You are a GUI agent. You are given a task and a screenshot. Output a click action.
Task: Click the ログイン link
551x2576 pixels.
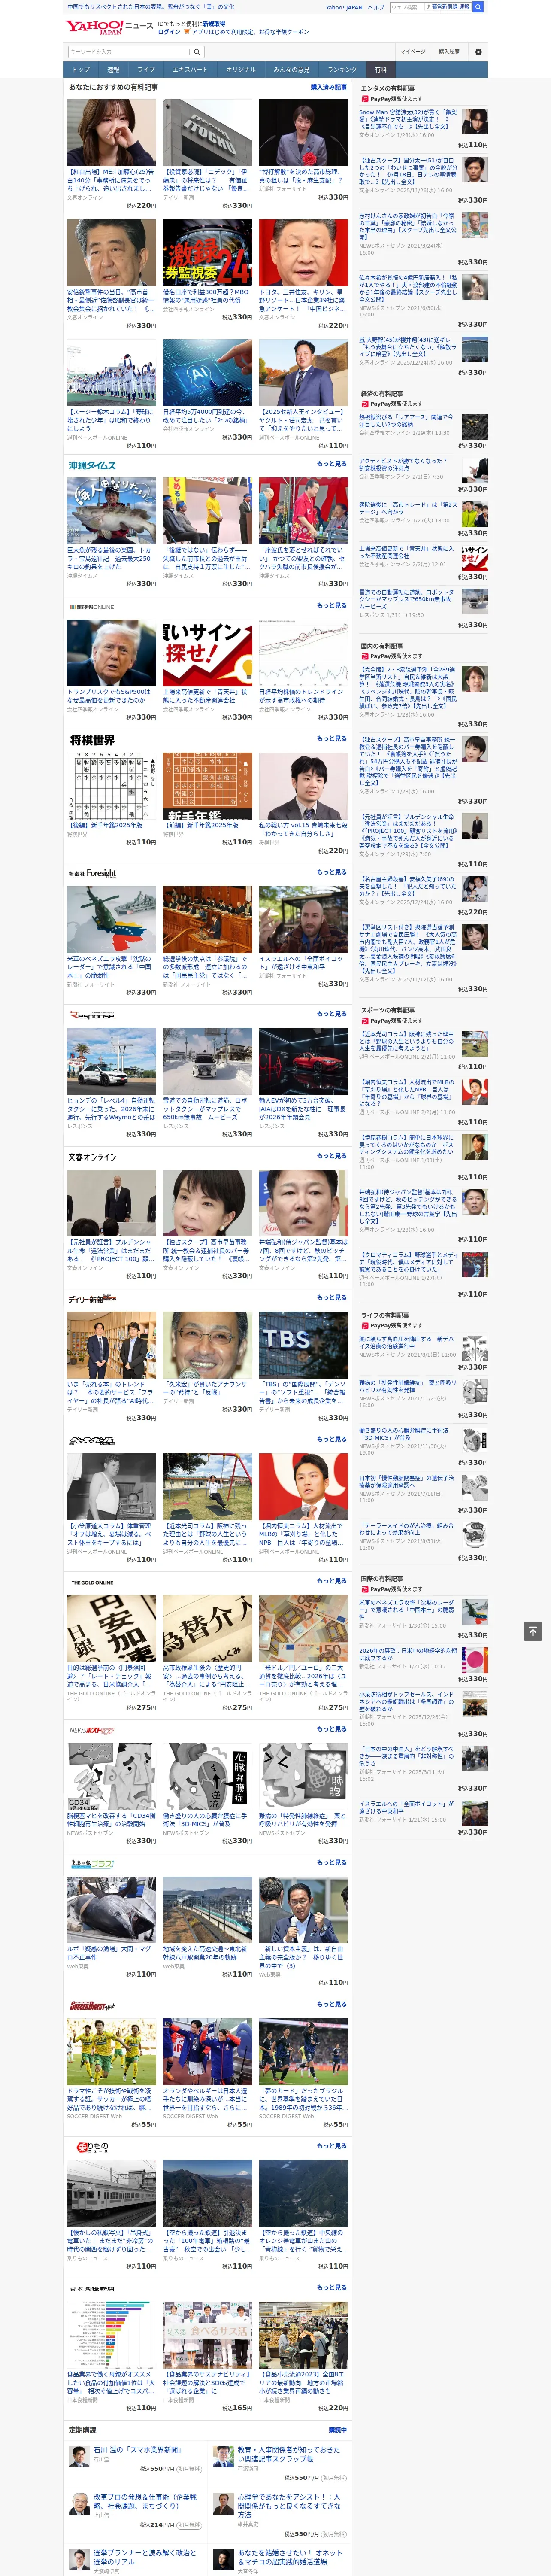pos(169,32)
